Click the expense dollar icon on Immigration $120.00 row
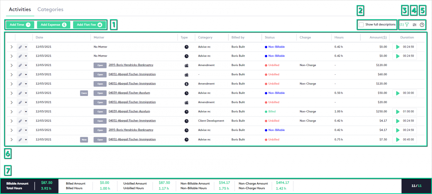Viewport: 432px width, 194px height. (186, 84)
